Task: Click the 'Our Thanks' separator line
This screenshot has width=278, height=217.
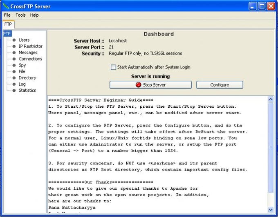Action: (x=101, y=182)
